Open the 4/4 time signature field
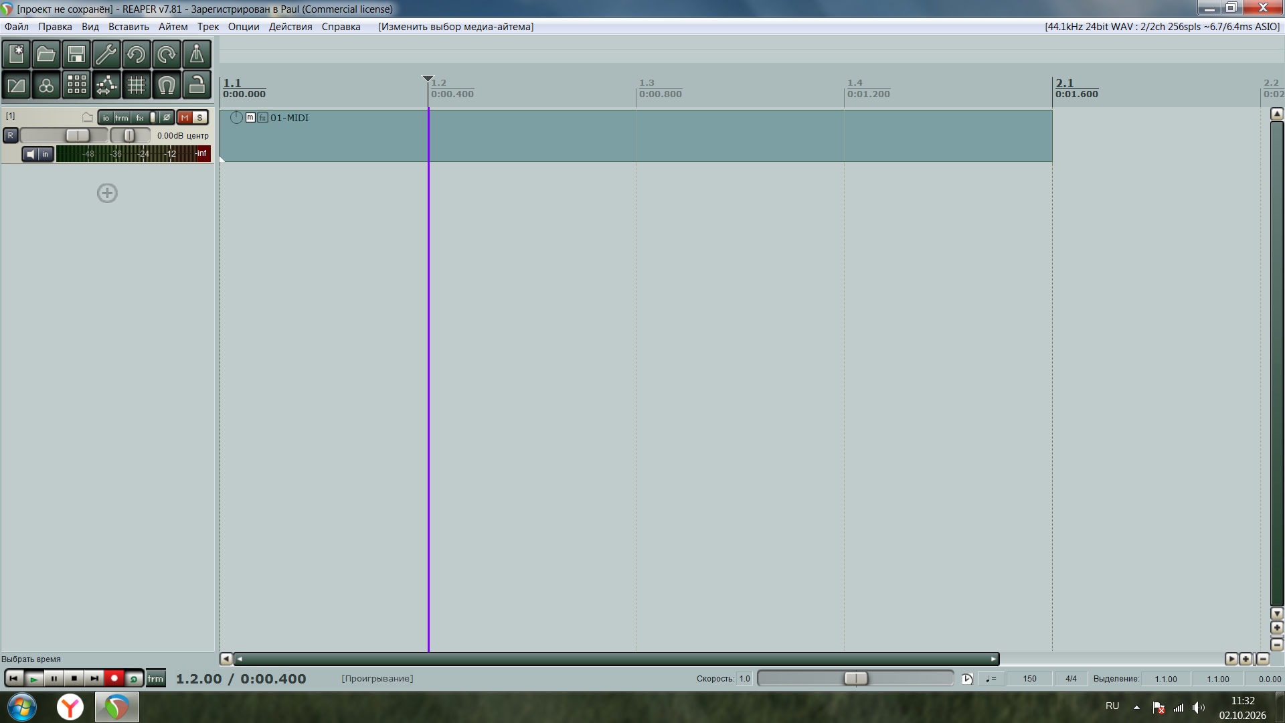Viewport: 1285px width, 723px height. [x=1071, y=679]
